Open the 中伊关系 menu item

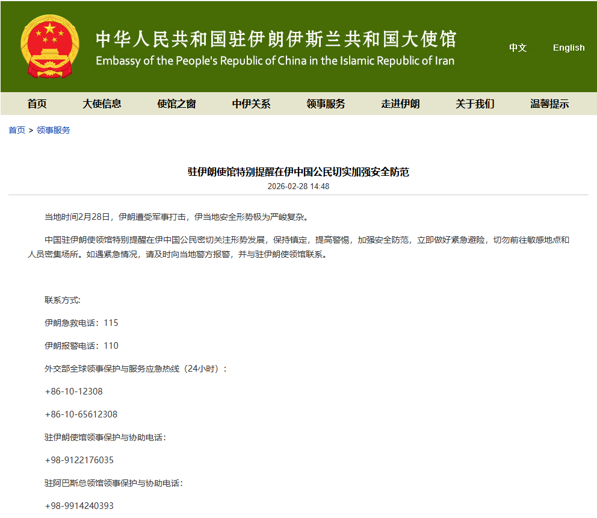point(251,104)
